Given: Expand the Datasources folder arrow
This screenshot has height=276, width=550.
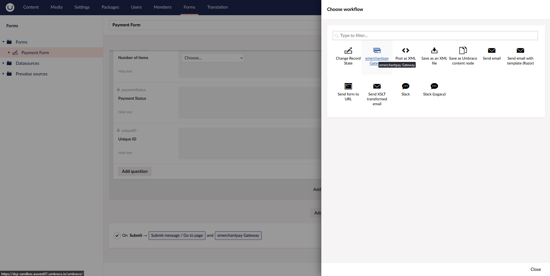Looking at the screenshot, I should pyautogui.click(x=3, y=63).
